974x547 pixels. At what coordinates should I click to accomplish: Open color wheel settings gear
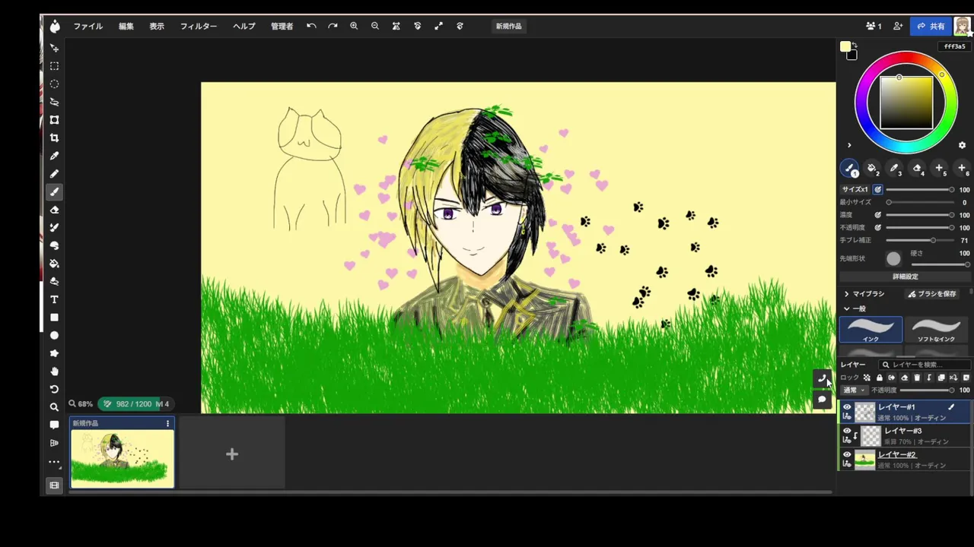962,145
